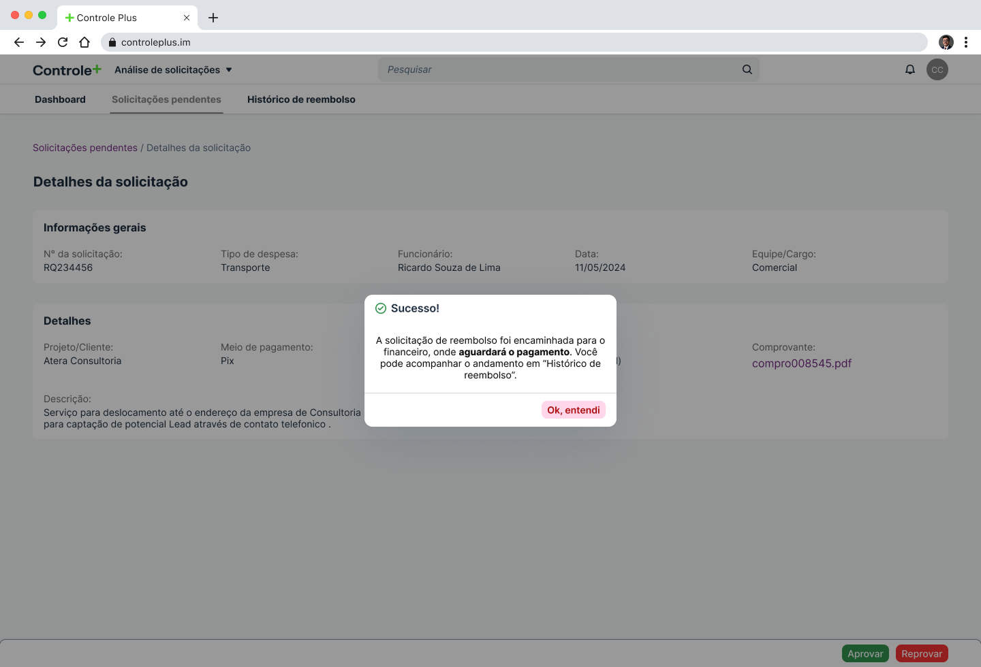
Task: Click the Controle+ logo
Action: (x=67, y=70)
